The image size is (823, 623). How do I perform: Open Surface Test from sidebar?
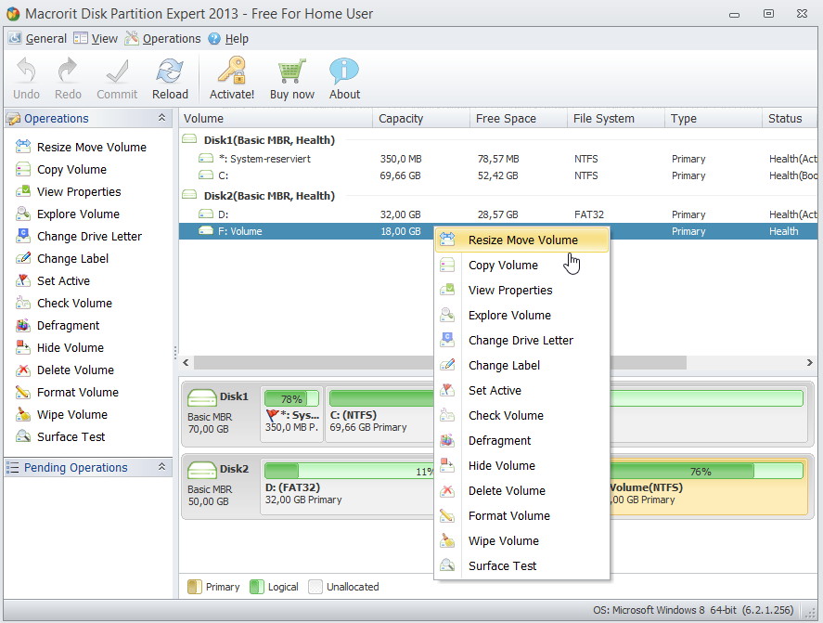point(59,436)
